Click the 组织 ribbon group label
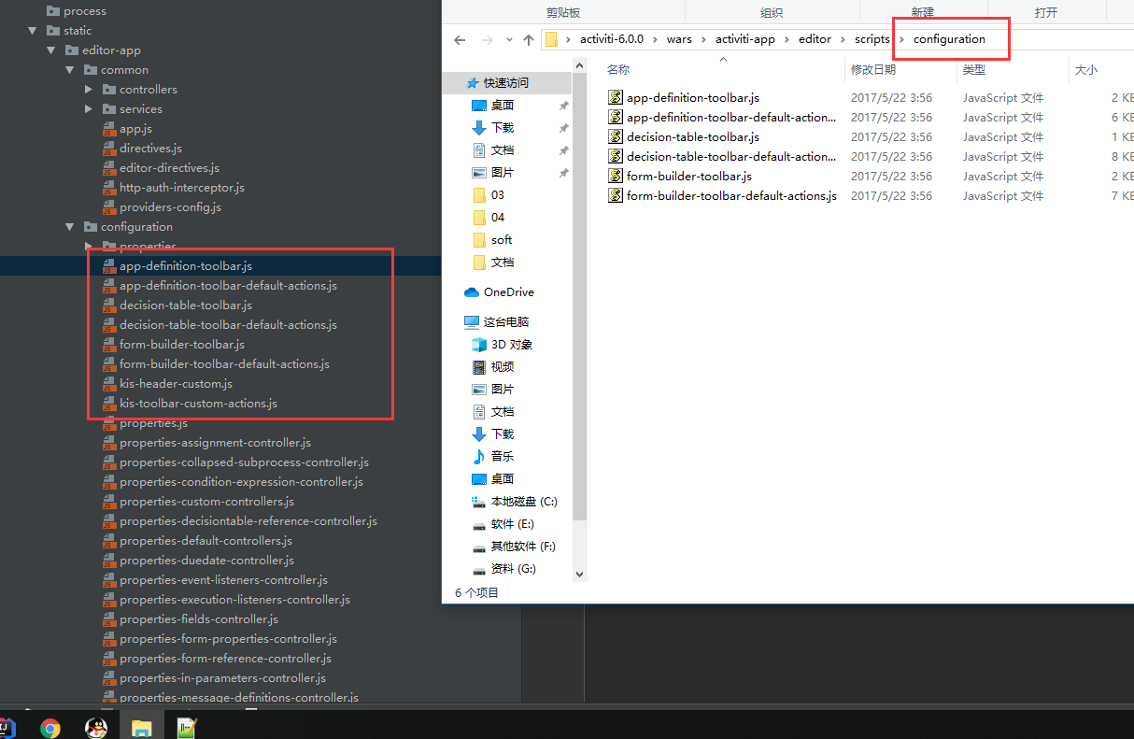 click(x=772, y=12)
